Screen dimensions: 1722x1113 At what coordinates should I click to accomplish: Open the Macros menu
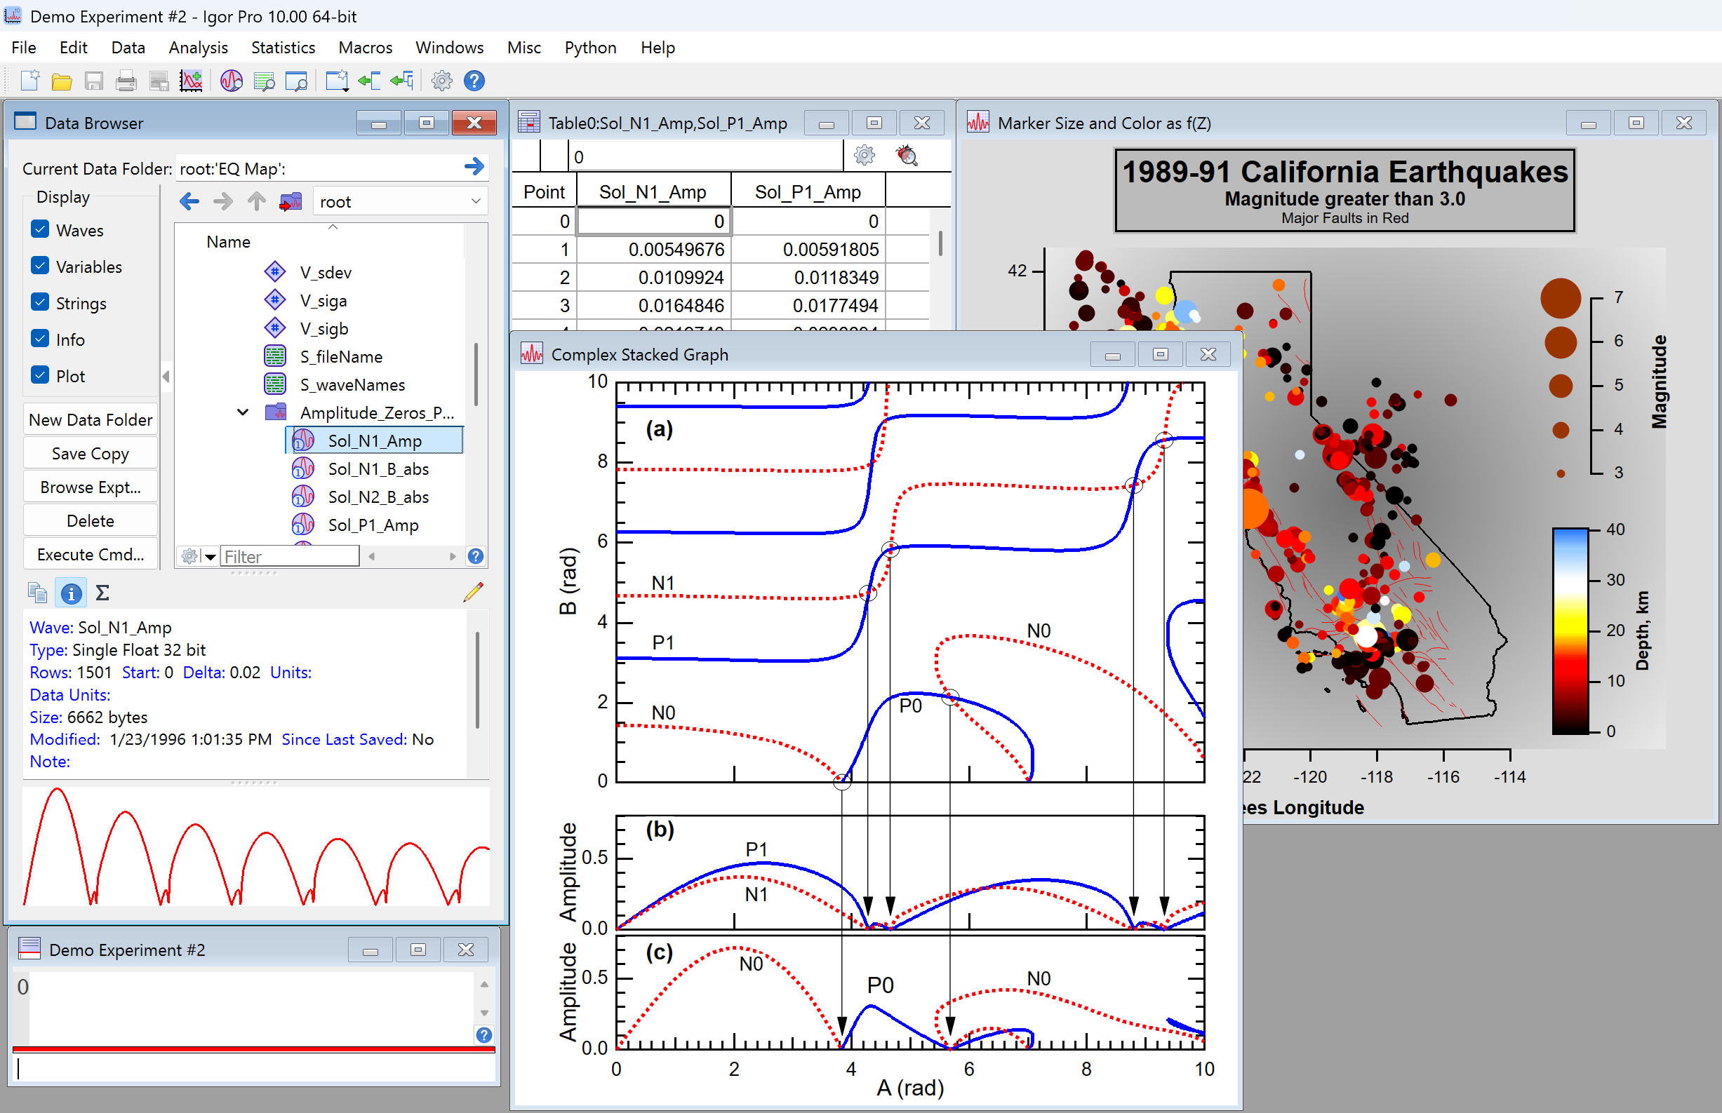coord(364,48)
